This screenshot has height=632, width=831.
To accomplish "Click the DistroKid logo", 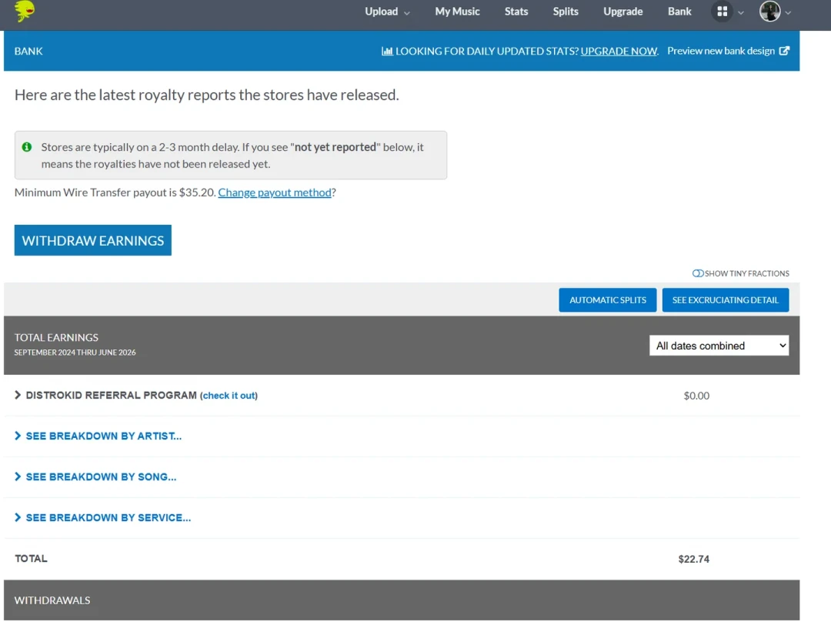I will point(25,11).
